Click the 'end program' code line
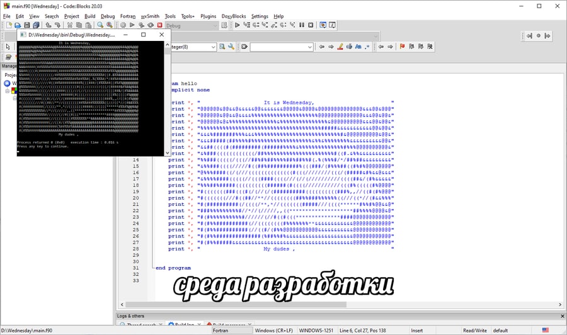The image size is (567, 335). (x=173, y=268)
